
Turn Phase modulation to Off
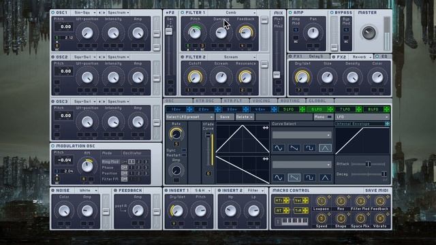[124, 167]
